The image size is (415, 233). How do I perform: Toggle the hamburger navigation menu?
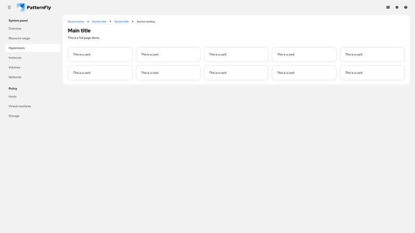[9, 7]
